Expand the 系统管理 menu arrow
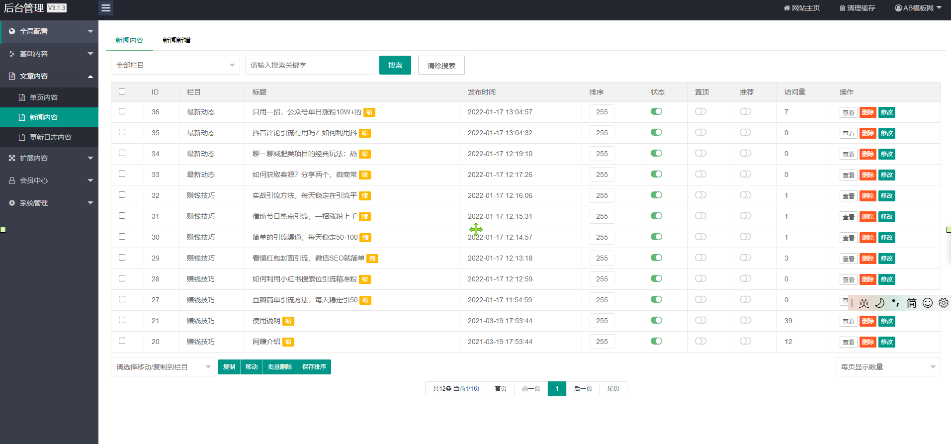Screen dimensions: 951x444 [x=90, y=203]
